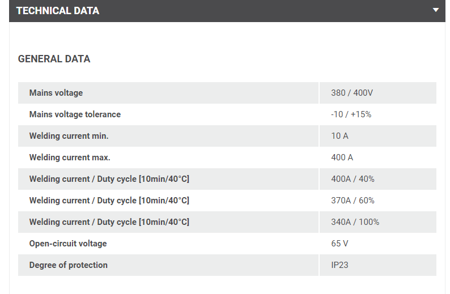Click duty cycle label beside 340A / 100%

click(109, 222)
